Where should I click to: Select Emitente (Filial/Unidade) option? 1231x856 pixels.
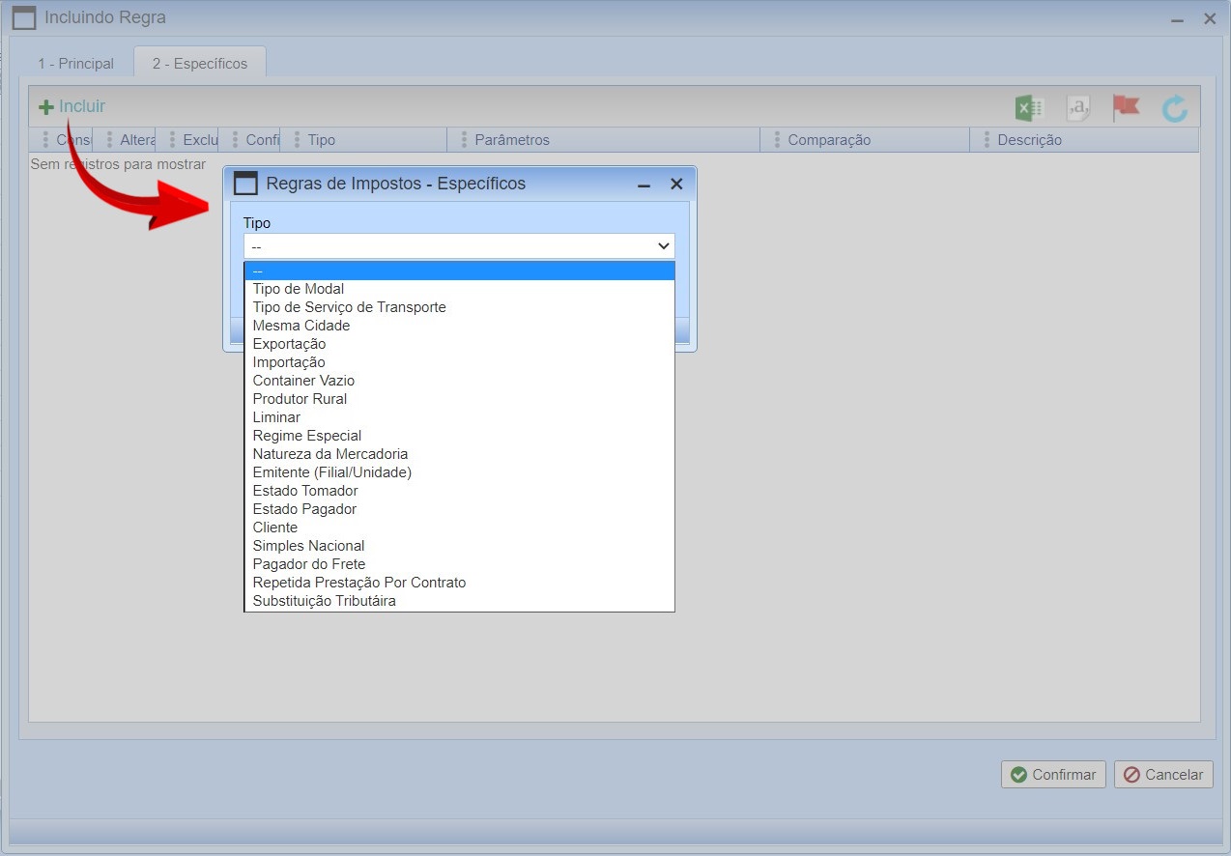pyautogui.click(x=331, y=472)
